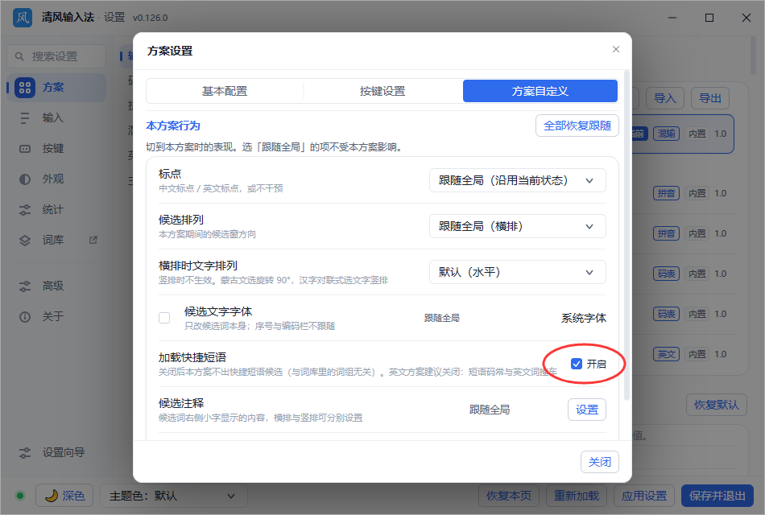Click the 导入 button

point(665,98)
